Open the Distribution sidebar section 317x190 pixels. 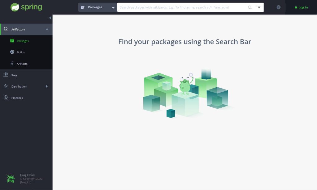point(26,86)
